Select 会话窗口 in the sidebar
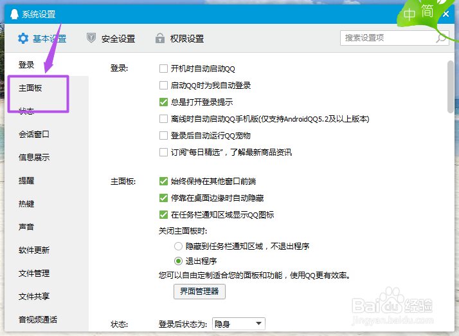 [x=34, y=134]
